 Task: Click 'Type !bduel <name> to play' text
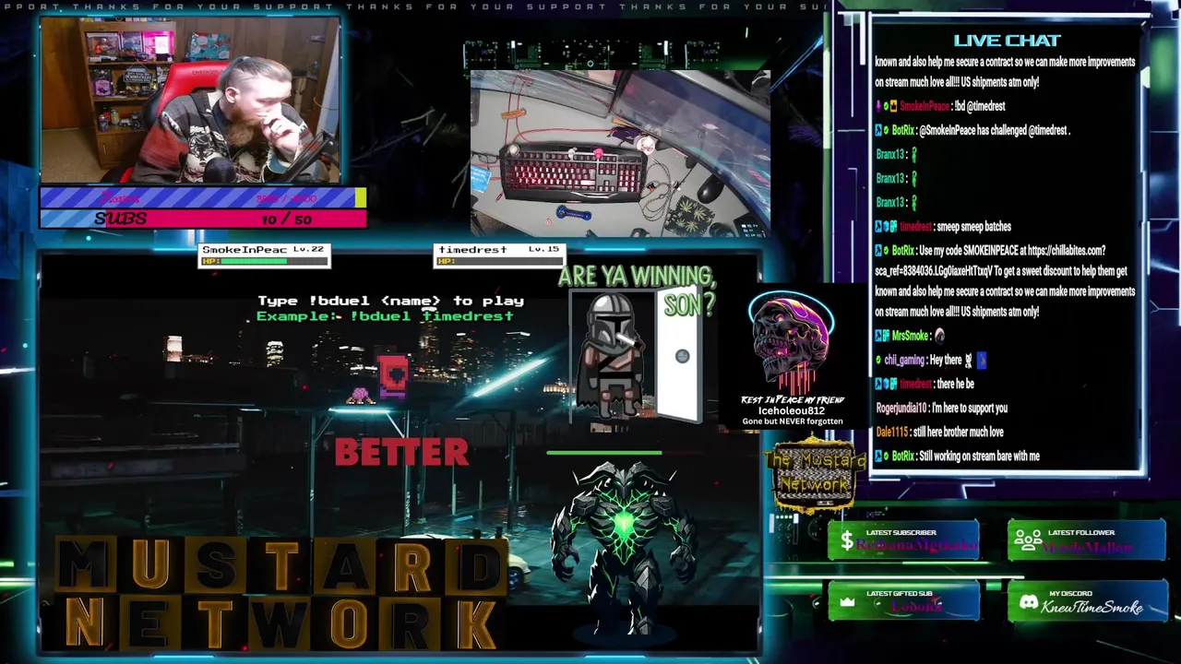coord(390,301)
